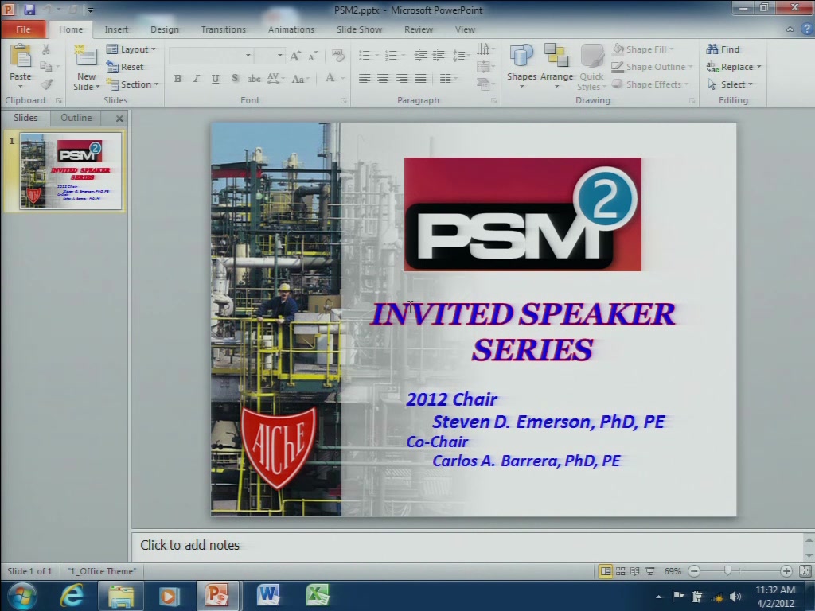Expand the font size combo box

[279, 55]
